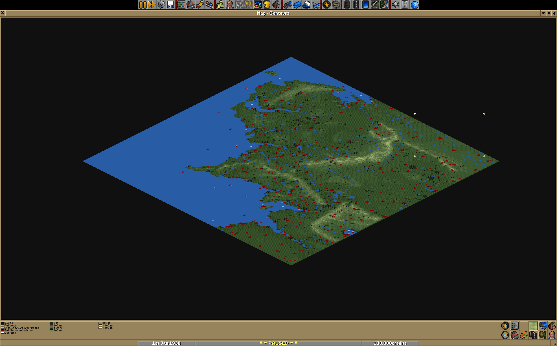
Task: Click the PAUSED status bar message
Action: pos(278,343)
